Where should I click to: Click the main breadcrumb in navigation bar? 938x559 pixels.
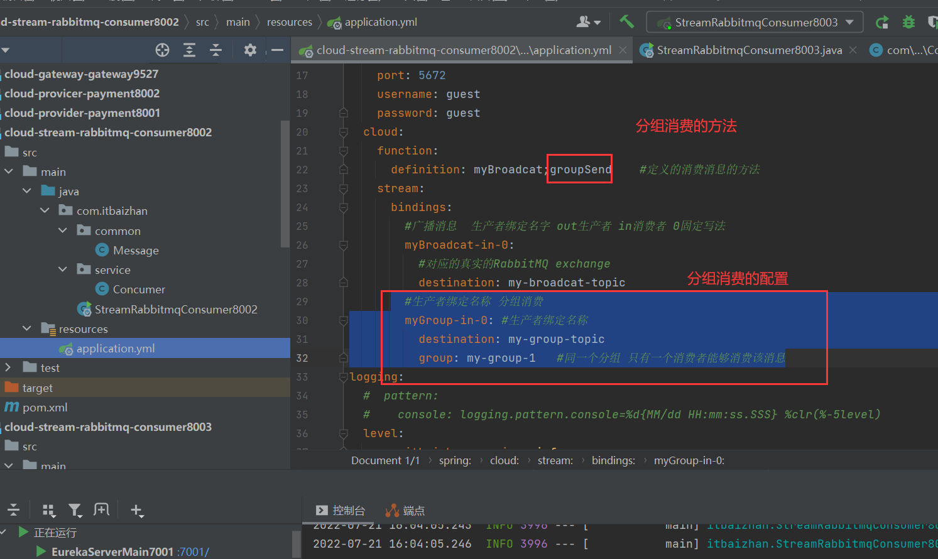(x=238, y=22)
